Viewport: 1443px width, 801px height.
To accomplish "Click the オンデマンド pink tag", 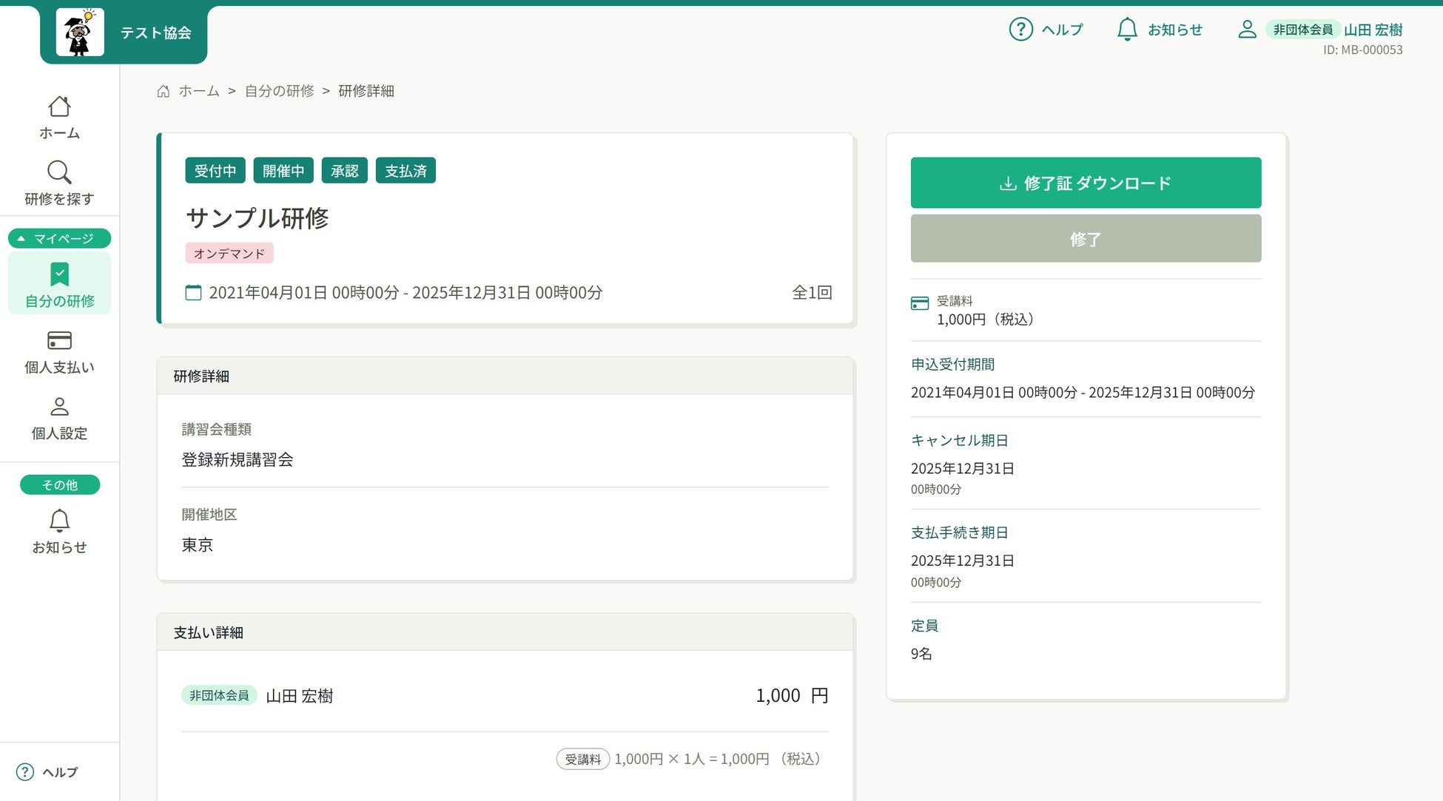I will (x=229, y=253).
